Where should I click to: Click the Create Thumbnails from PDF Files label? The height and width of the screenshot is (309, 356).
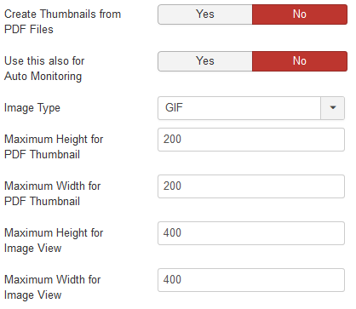pyautogui.click(x=62, y=21)
